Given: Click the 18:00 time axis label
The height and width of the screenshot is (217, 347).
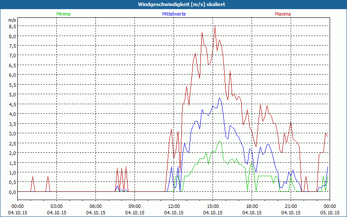Looking at the screenshot, I should click(252, 207).
